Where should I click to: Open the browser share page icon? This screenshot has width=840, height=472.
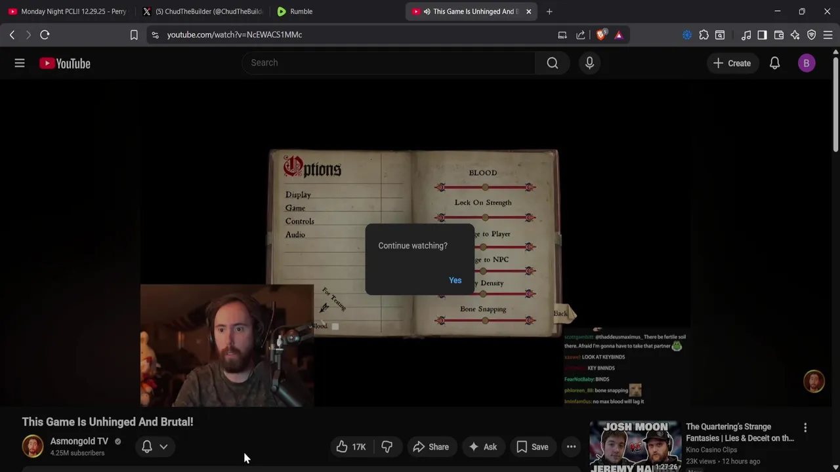(581, 35)
